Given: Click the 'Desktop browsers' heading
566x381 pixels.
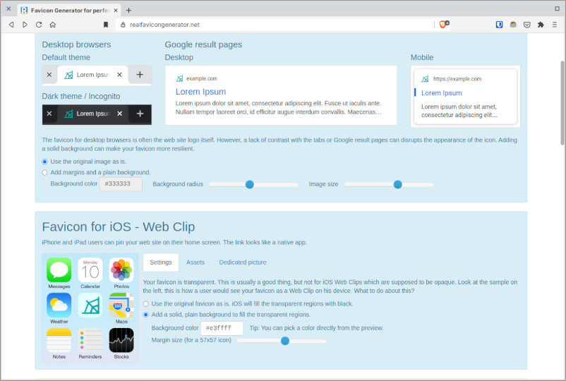Looking at the screenshot, I should (76, 44).
